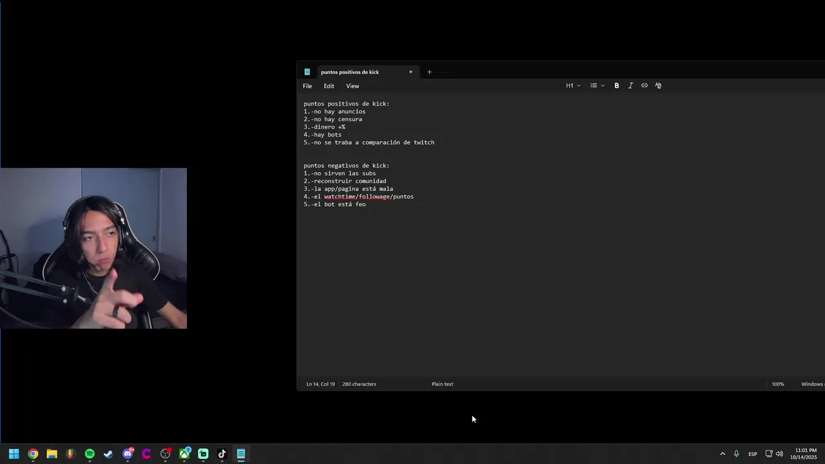The height and width of the screenshot is (464, 825).
Task: Click the 100% zoom level indicator
Action: [x=778, y=384]
